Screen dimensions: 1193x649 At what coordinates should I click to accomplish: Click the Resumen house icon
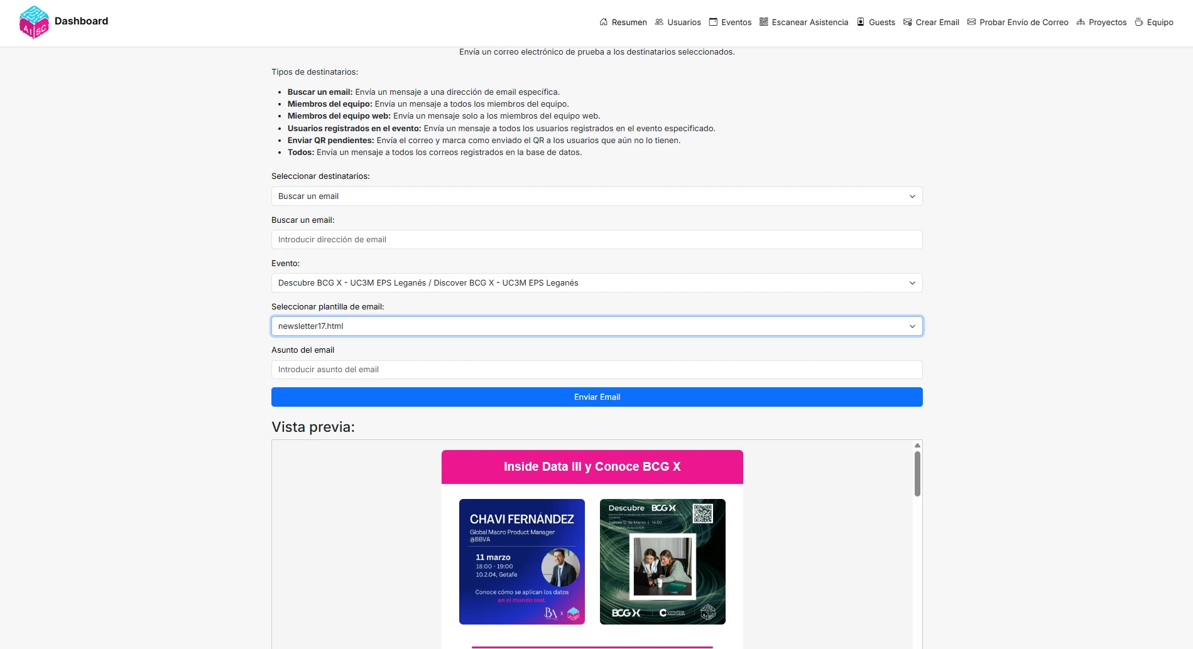point(604,22)
